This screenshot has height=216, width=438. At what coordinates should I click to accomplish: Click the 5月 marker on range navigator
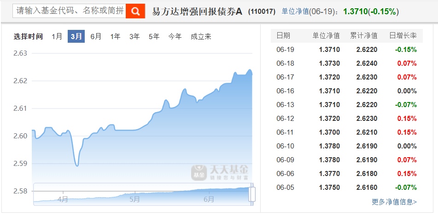pos(134,199)
